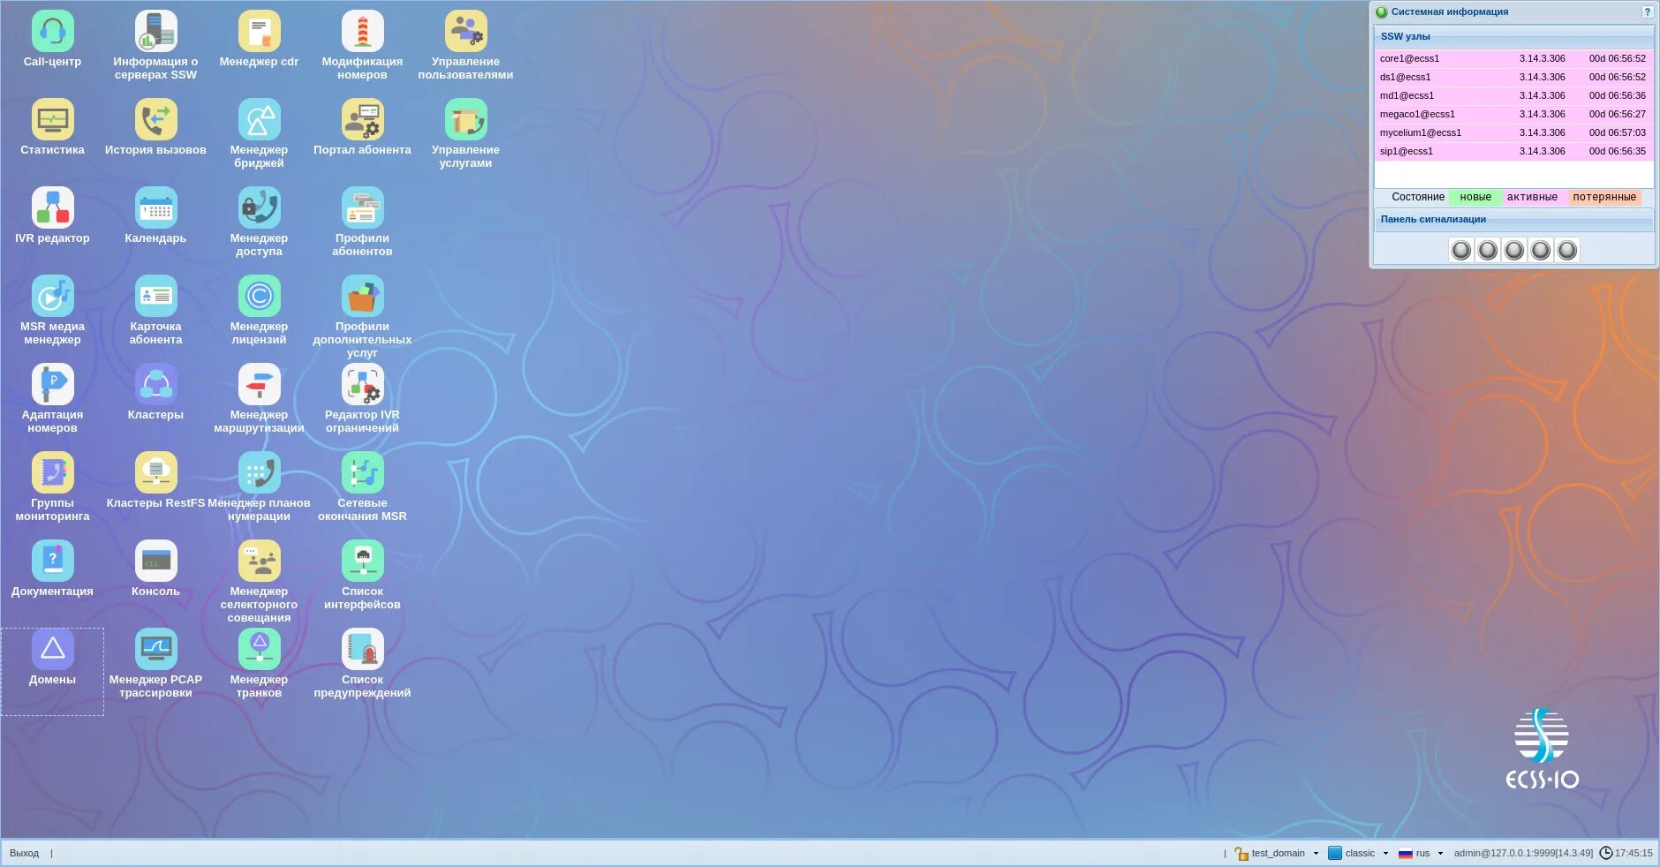Image resolution: width=1660 pixels, height=867 pixels.
Task: Open the classic theme dropdown
Action: [1359, 853]
